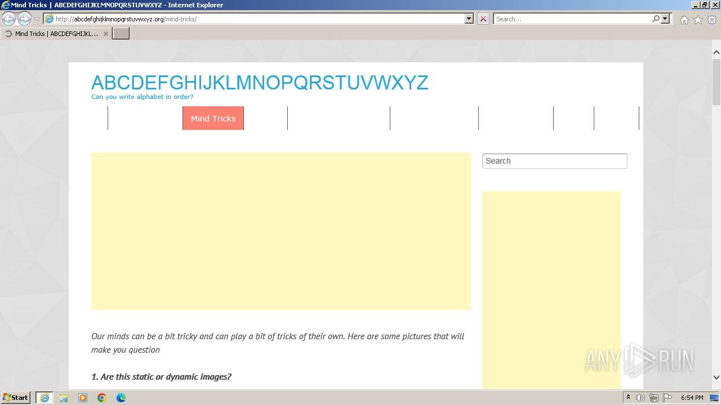Open the ABCDEFGHIJKLMNOPQRSTUVWXYZ site title link
Screen dimensions: 721x405
(260, 83)
